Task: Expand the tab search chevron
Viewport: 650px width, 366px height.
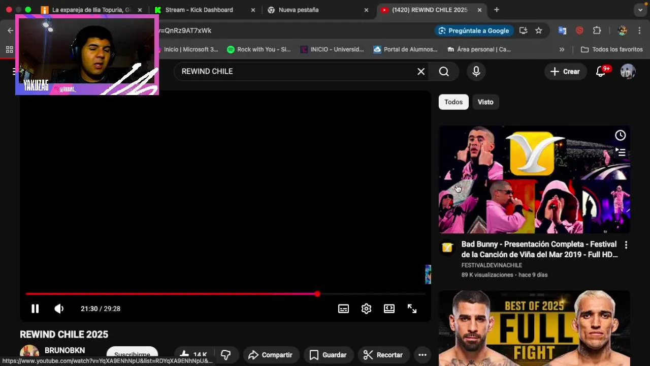Action: click(x=640, y=10)
